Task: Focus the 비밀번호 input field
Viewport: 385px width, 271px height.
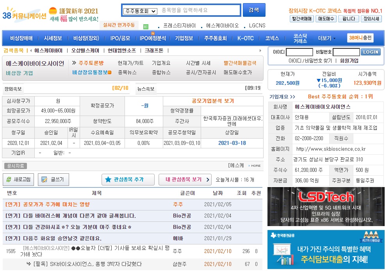Action: coord(346,52)
